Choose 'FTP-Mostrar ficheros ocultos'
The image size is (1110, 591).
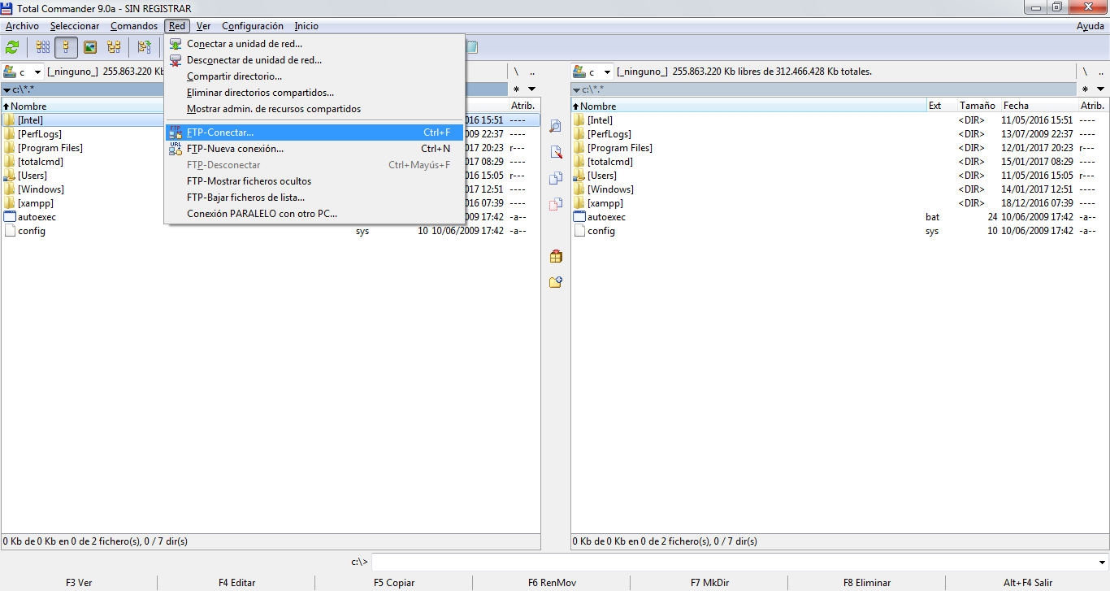point(314,181)
